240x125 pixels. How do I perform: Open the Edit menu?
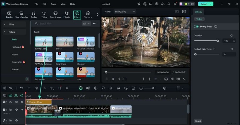pos(44,4)
